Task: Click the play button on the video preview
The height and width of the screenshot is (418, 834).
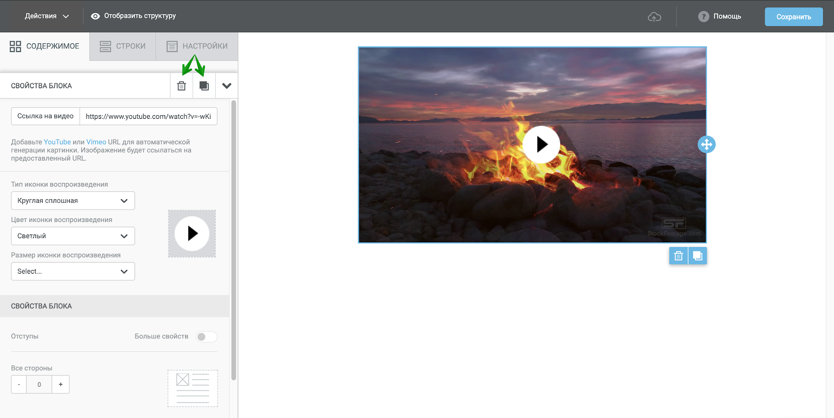Action: click(541, 144)
